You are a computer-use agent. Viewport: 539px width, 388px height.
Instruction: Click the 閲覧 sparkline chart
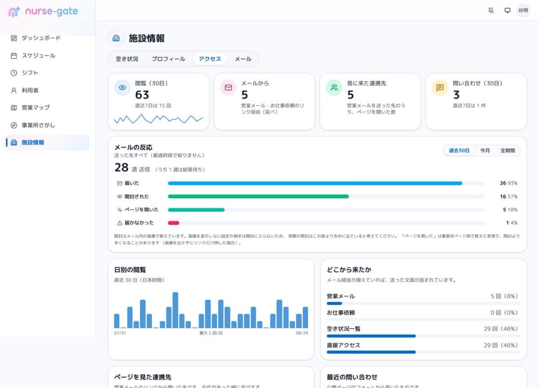click(159, 119)
